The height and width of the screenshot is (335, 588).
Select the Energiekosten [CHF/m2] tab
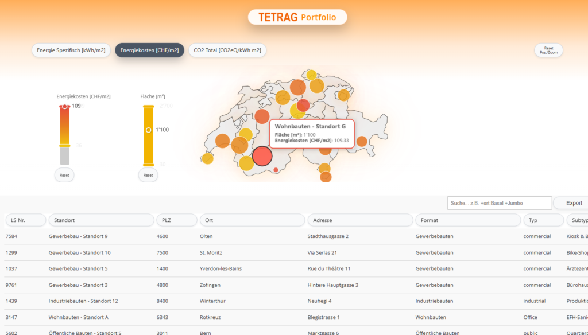click(149, 50)
